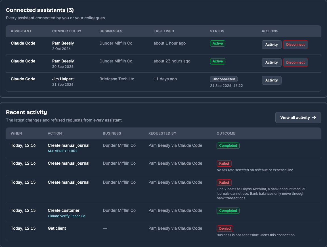Click the View all activity button

click(298, 118)
